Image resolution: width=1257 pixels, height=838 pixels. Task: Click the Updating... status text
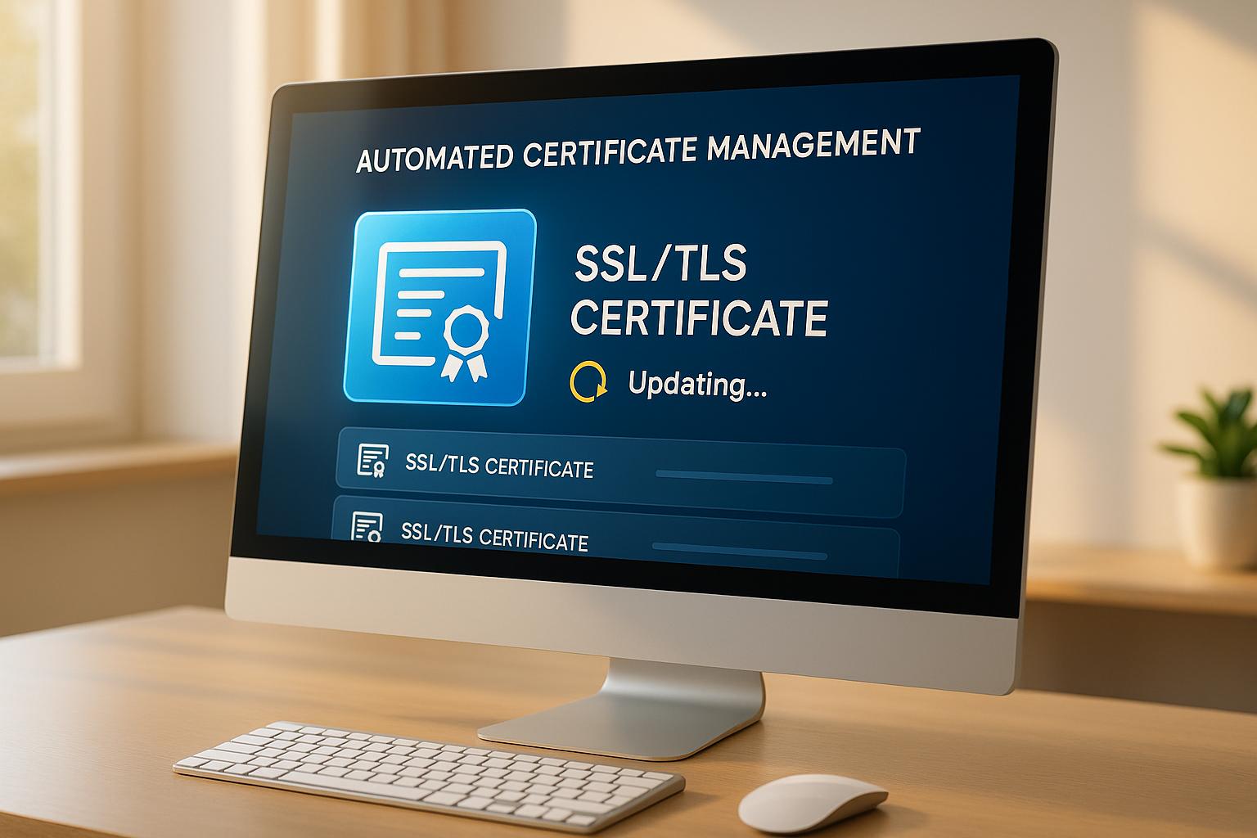point(696,384)
